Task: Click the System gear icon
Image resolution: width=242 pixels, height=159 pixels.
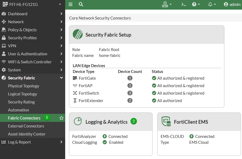Action: 4,70
